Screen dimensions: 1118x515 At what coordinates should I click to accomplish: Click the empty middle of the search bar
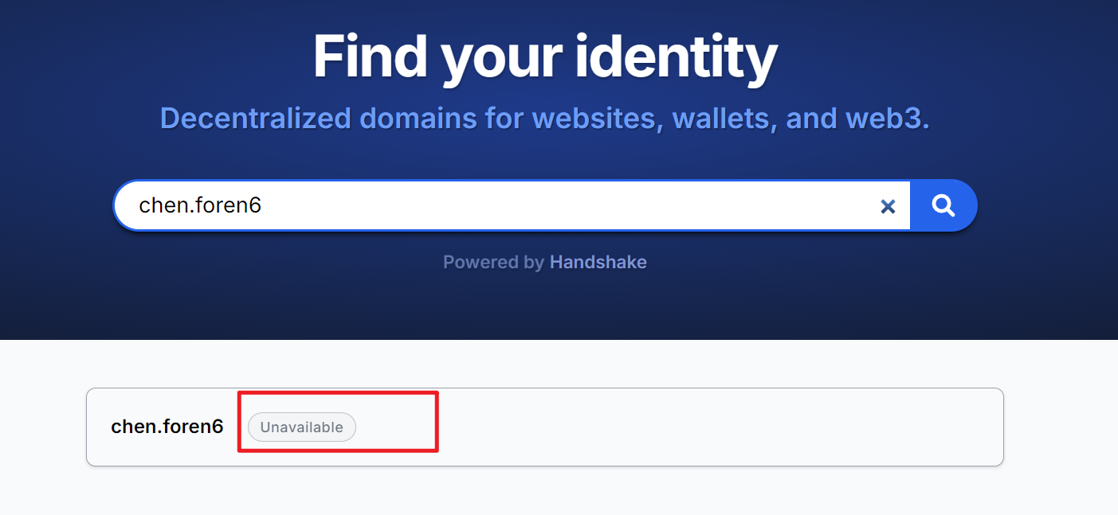tap(558, 205)
